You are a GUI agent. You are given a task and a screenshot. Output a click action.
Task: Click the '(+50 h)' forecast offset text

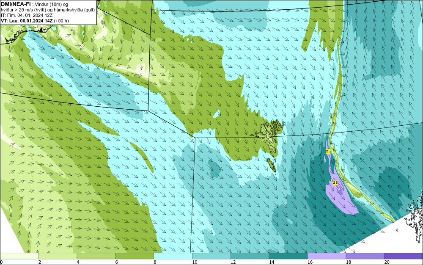click(x=61, y=21)
